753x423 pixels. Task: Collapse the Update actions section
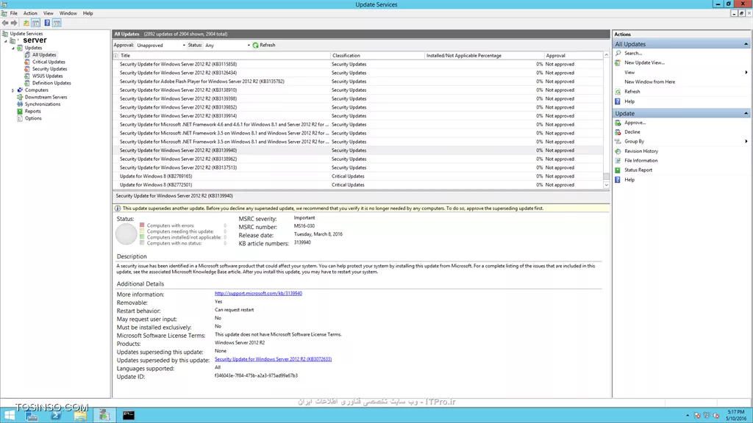[746, 114]
